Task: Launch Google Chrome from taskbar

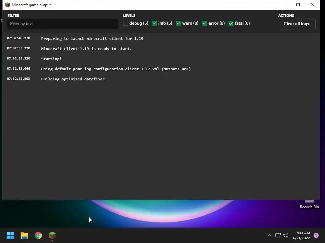Action: (38, 235)
